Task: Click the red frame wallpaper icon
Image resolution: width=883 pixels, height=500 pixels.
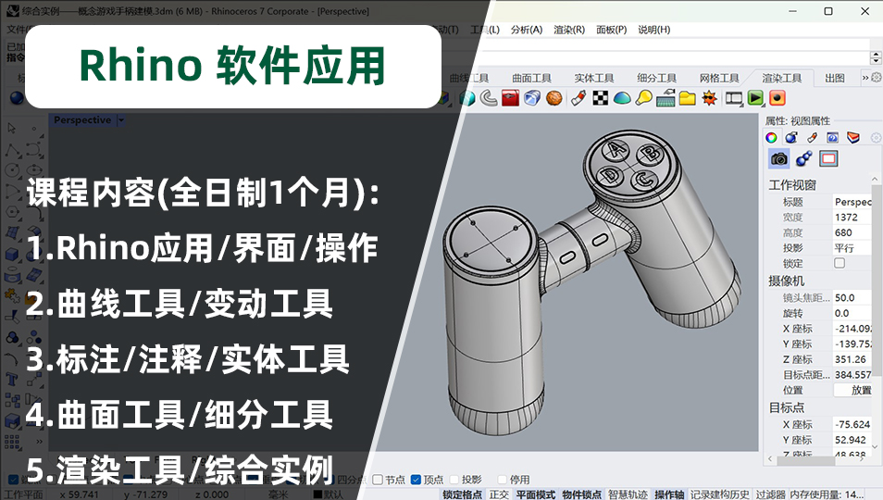Action: (x=828, y=158)
